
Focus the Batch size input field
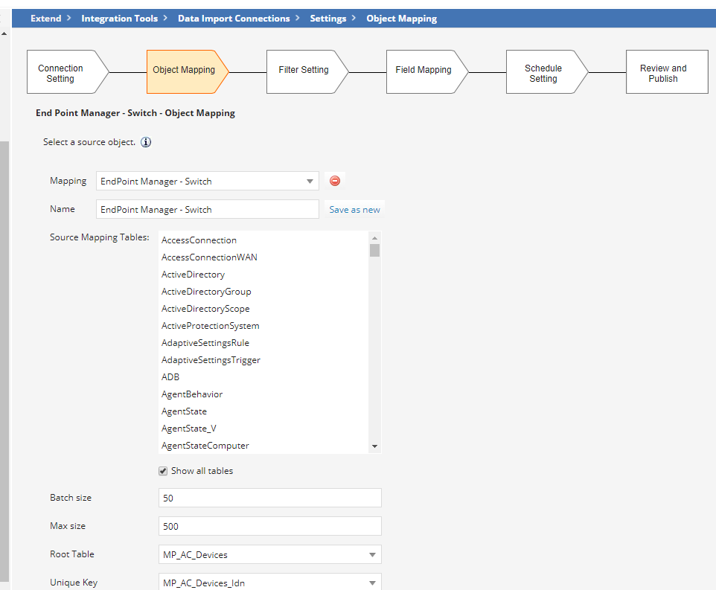[269, 498]
